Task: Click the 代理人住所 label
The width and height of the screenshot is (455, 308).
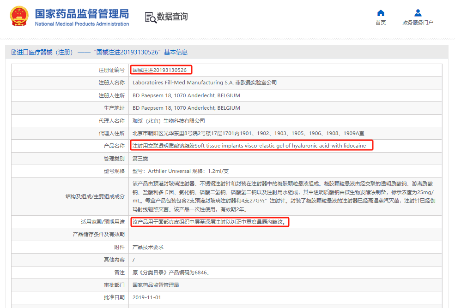Action: tap(112, 133)
